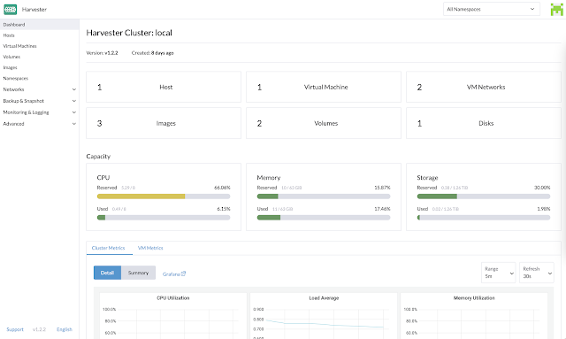The image size is (566, 339).
Task: Open the Images count card
Action: [x=164, y=123]
